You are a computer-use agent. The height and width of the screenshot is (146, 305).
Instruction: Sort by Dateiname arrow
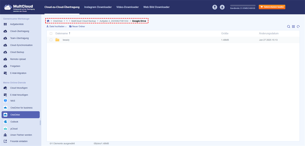(70, 33)
